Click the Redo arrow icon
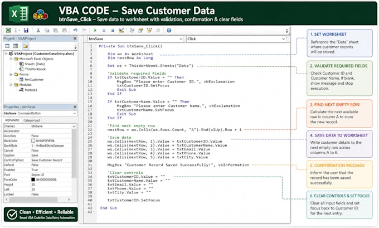 coord(84,30)
